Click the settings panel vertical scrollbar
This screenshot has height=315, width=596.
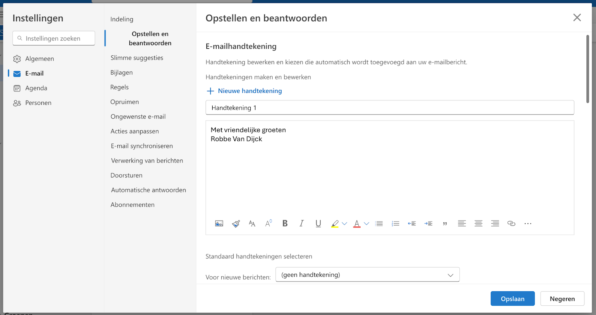coord(588,69)
